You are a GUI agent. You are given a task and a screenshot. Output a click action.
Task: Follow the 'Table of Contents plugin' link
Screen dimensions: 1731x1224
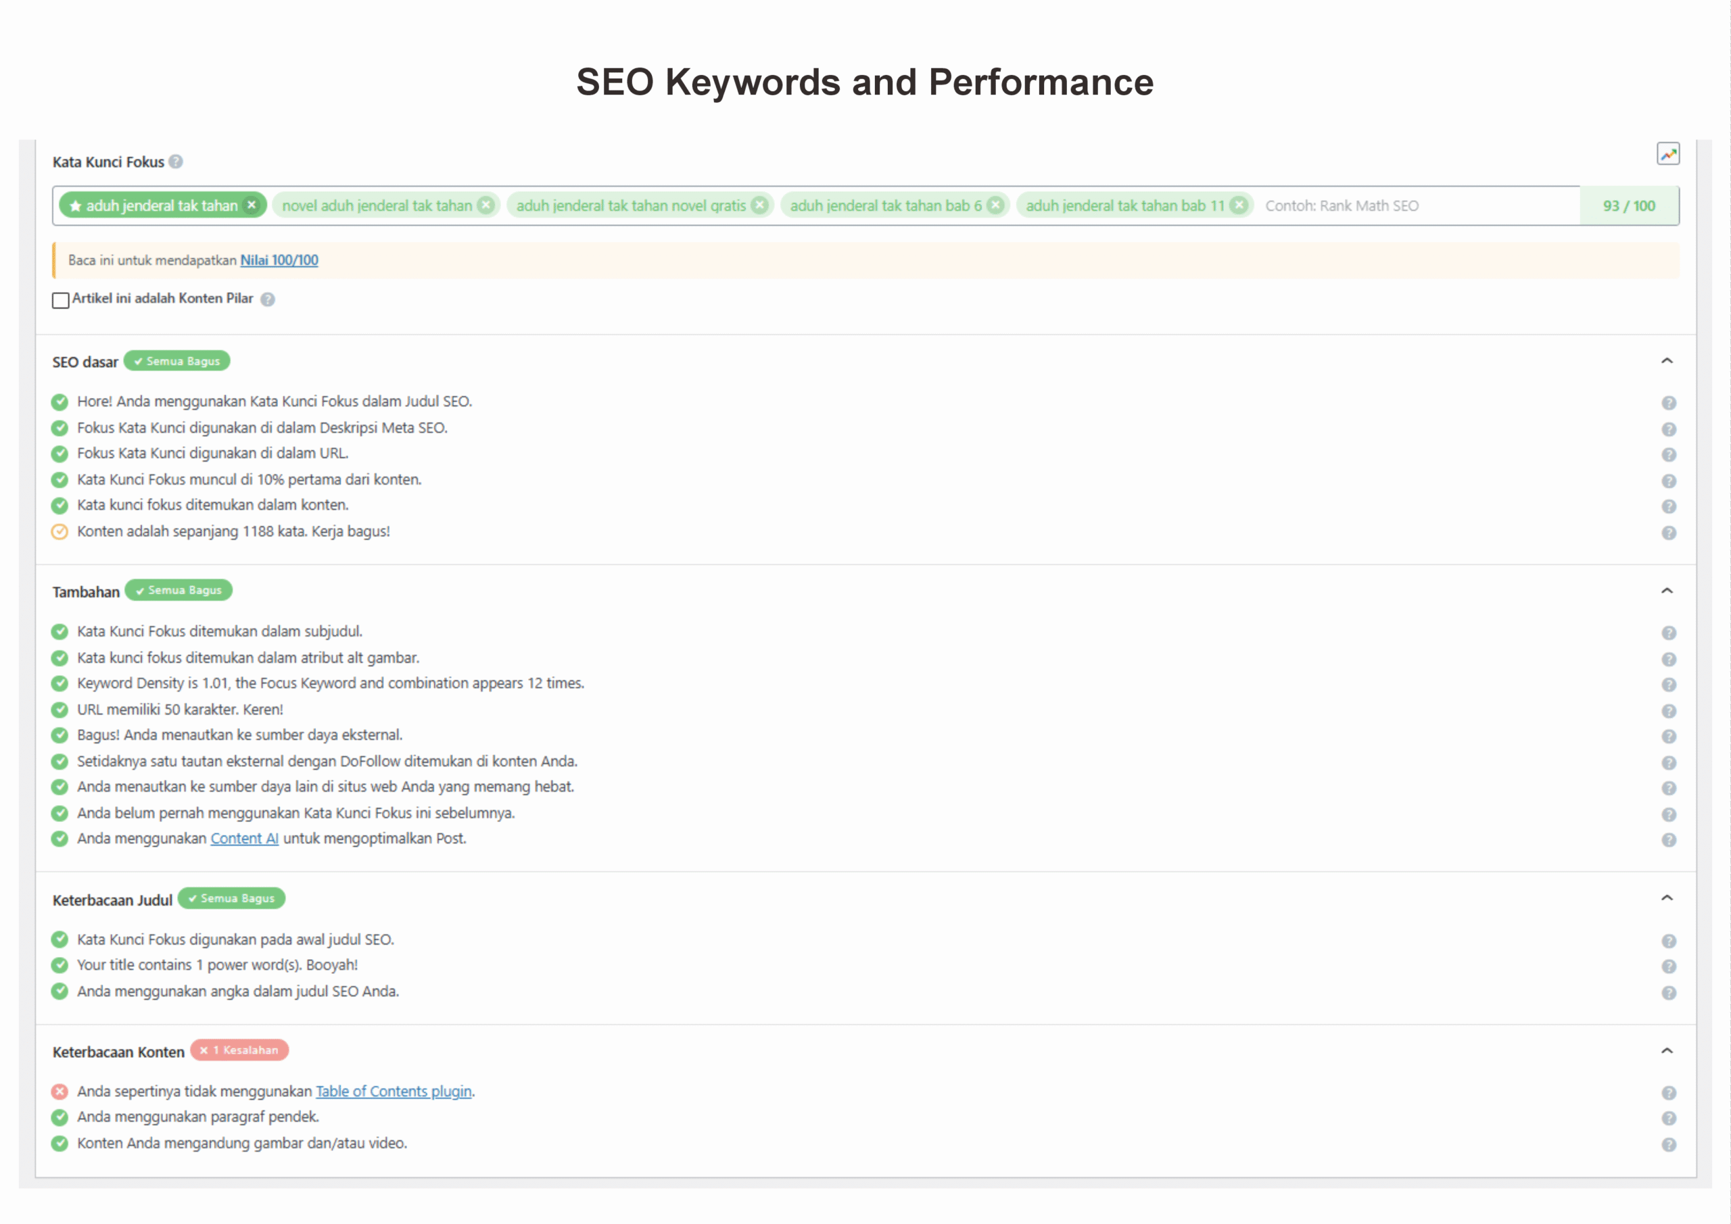click(394, 1091)
